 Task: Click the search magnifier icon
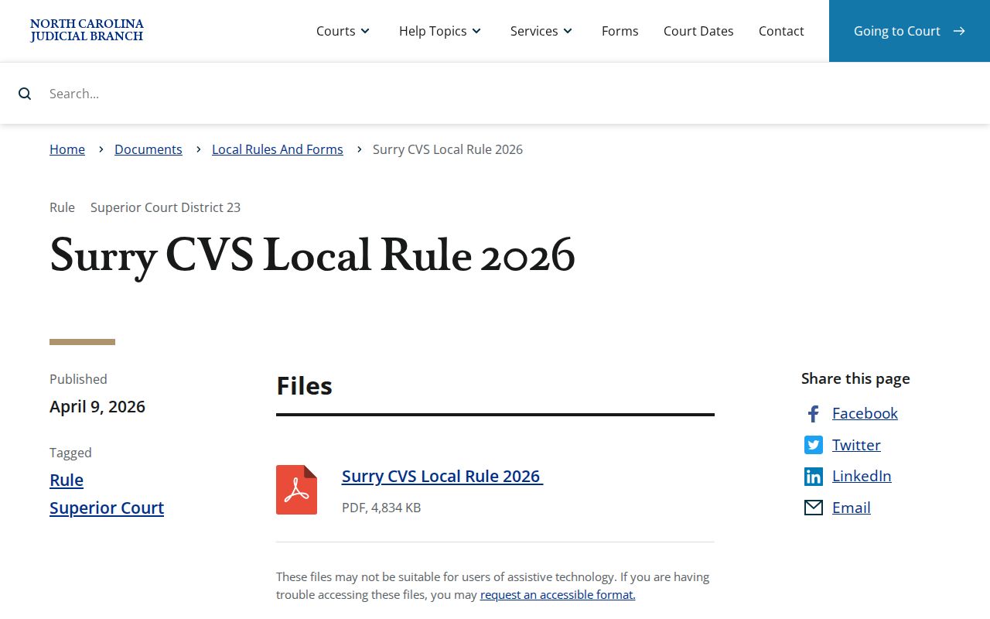tap(25, 94)
